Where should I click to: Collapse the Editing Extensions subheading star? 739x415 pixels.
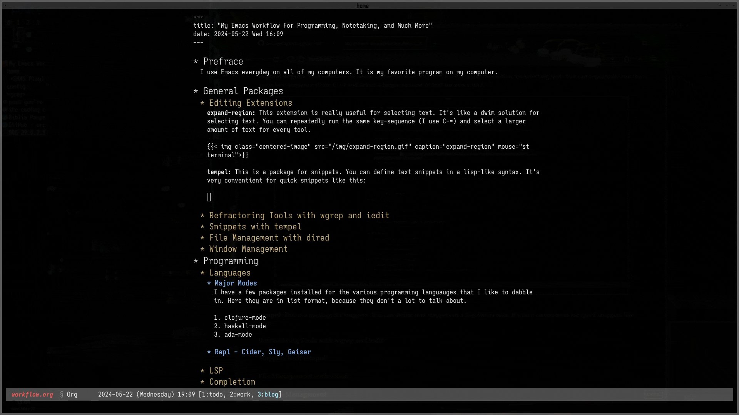(x=202, y=103)
